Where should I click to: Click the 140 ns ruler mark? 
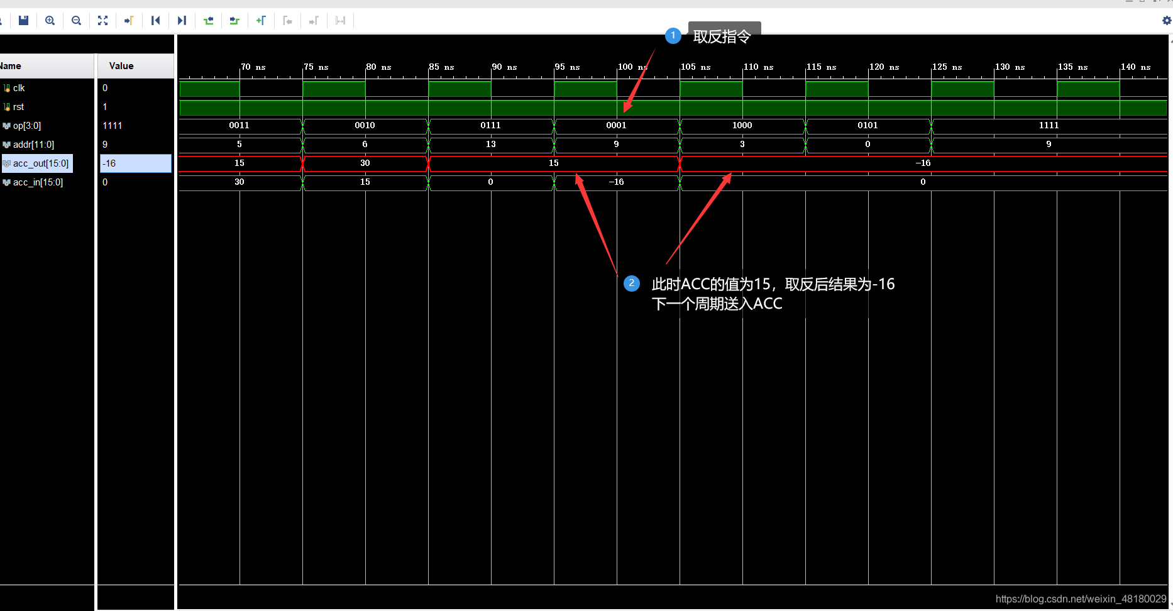click(x=1136, y=67)
